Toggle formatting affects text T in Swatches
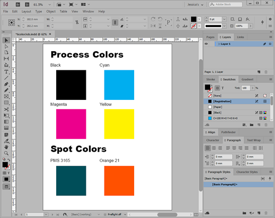 (x=223, y=88)
